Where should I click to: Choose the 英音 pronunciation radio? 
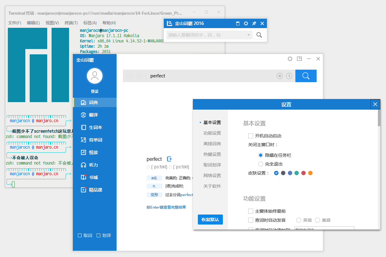tap(299, 220)
